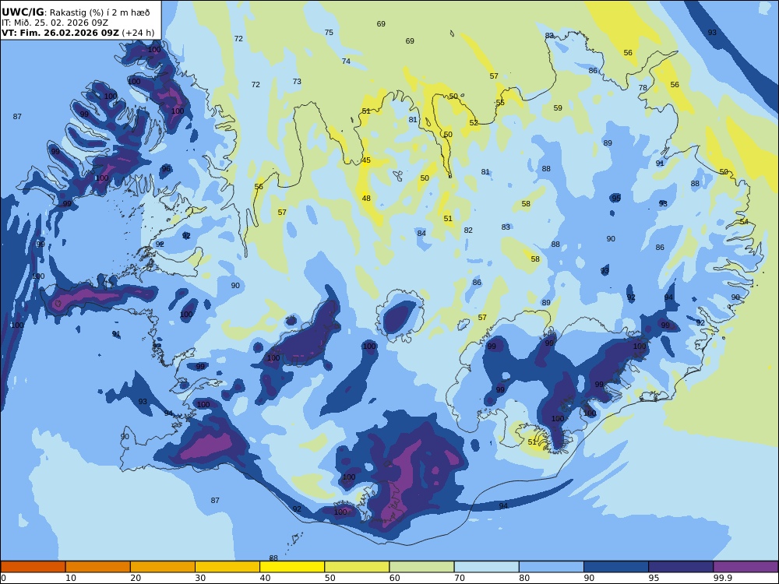Click the medium blue 90–95 legend swatch
This screenshot has height=584, width=779.
click(616, 567)
